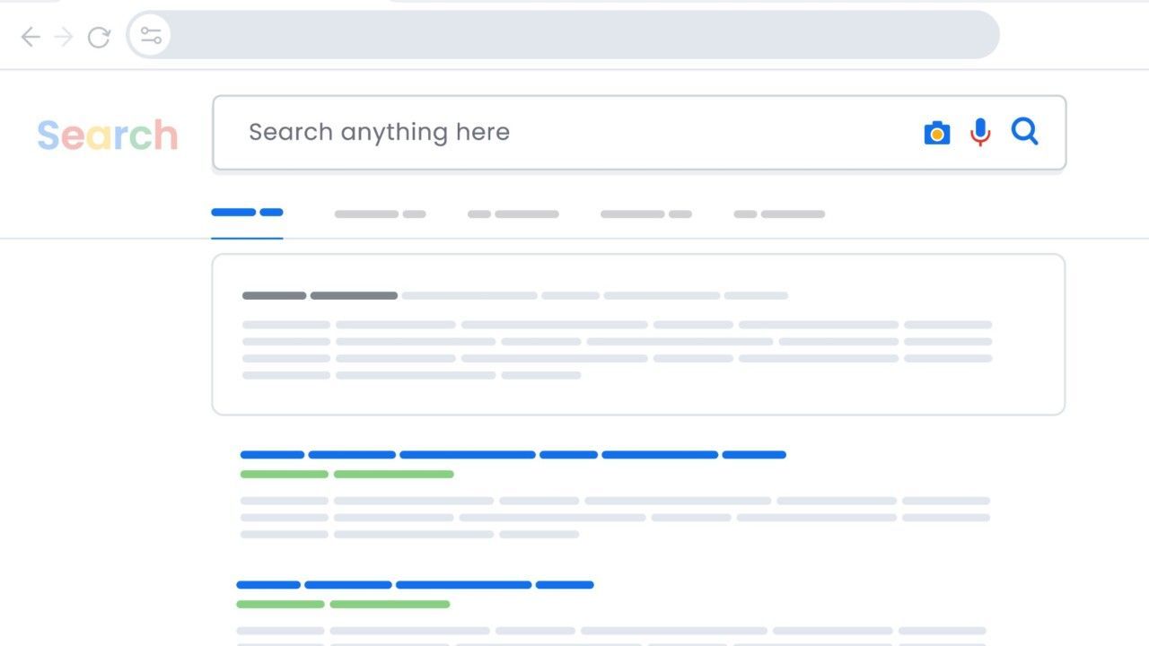Click the browser back arrow
The height and width of the screenshot is (646, 1149).
[31, 37]
